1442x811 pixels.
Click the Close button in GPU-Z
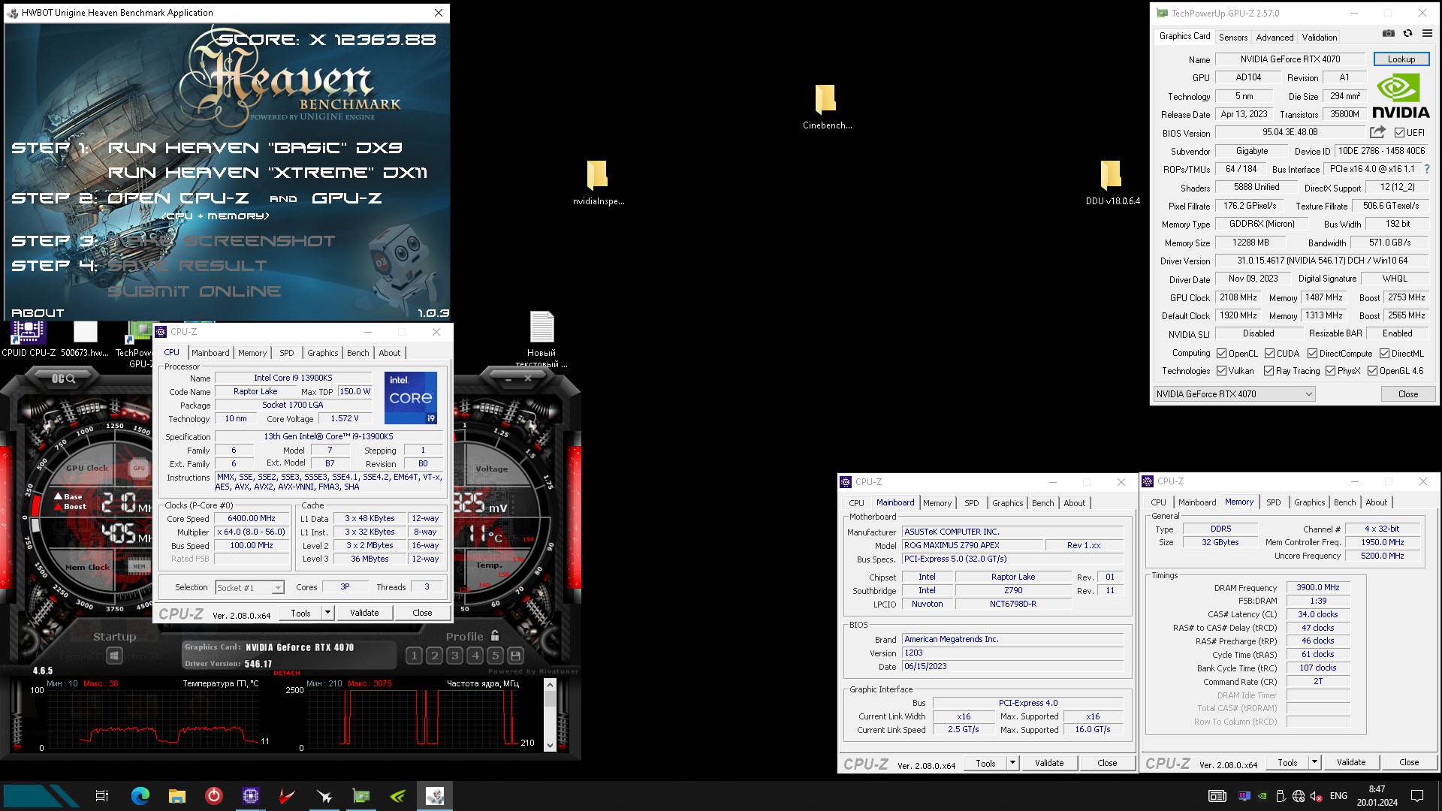point(1407,394)
